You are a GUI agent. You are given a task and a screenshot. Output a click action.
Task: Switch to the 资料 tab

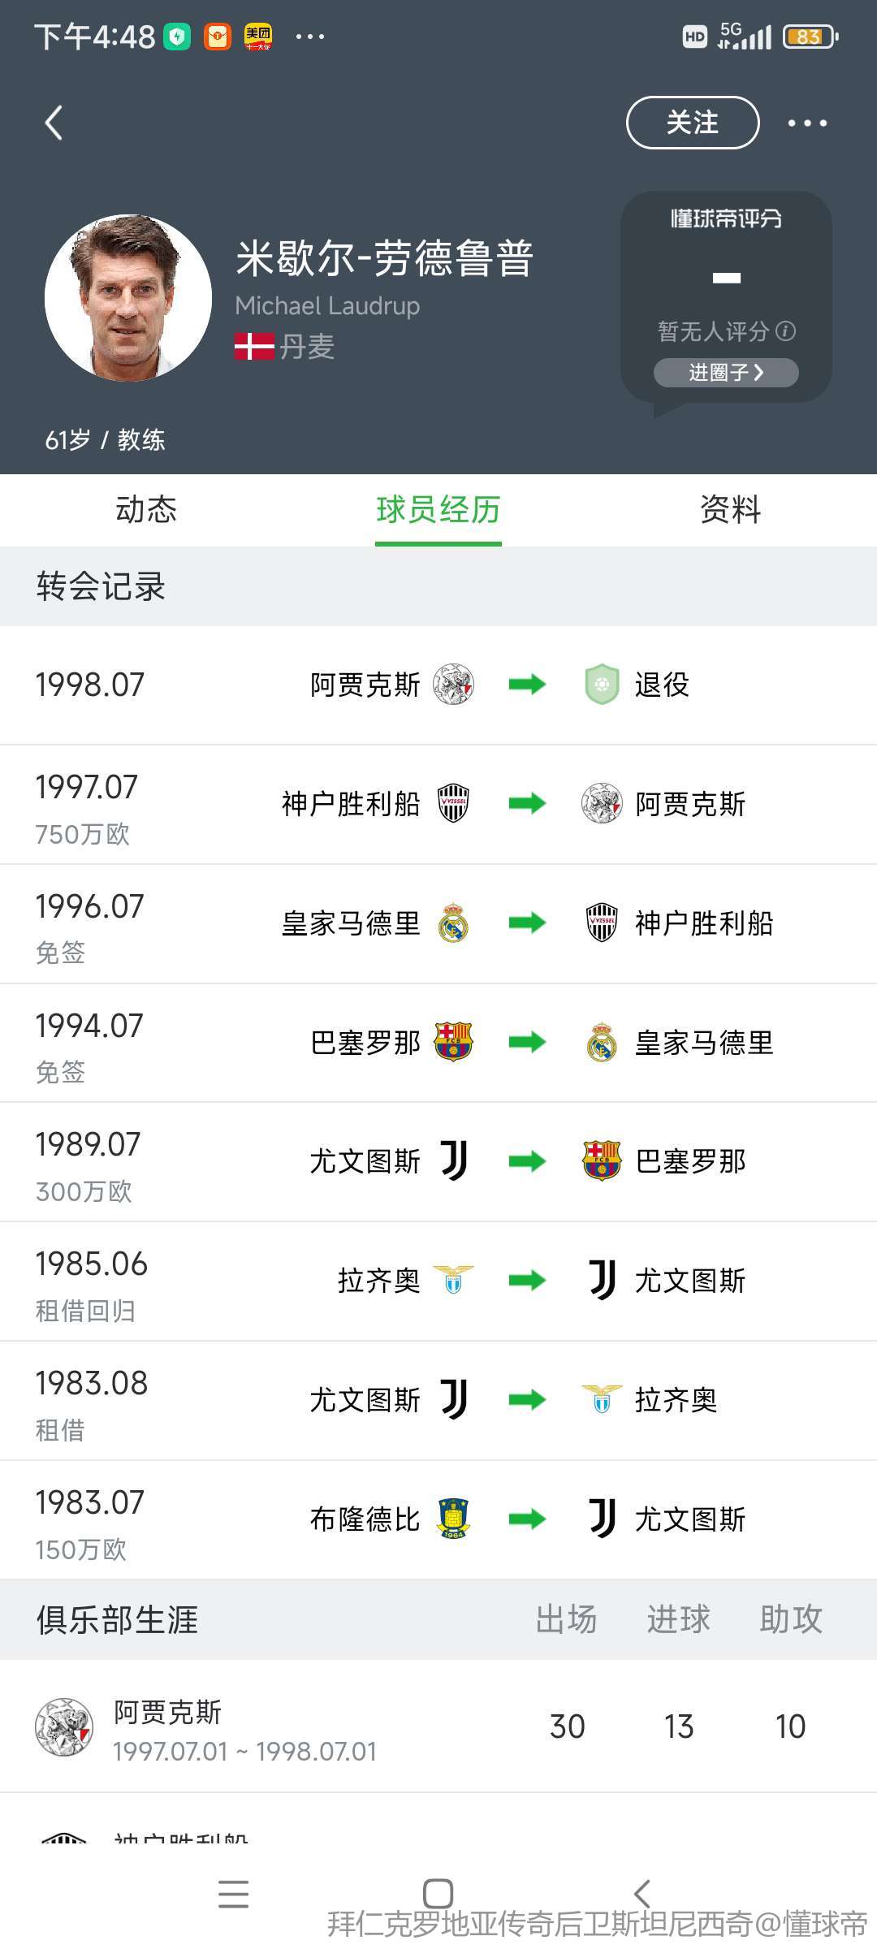pyautogui.click(x=730, y=510)
